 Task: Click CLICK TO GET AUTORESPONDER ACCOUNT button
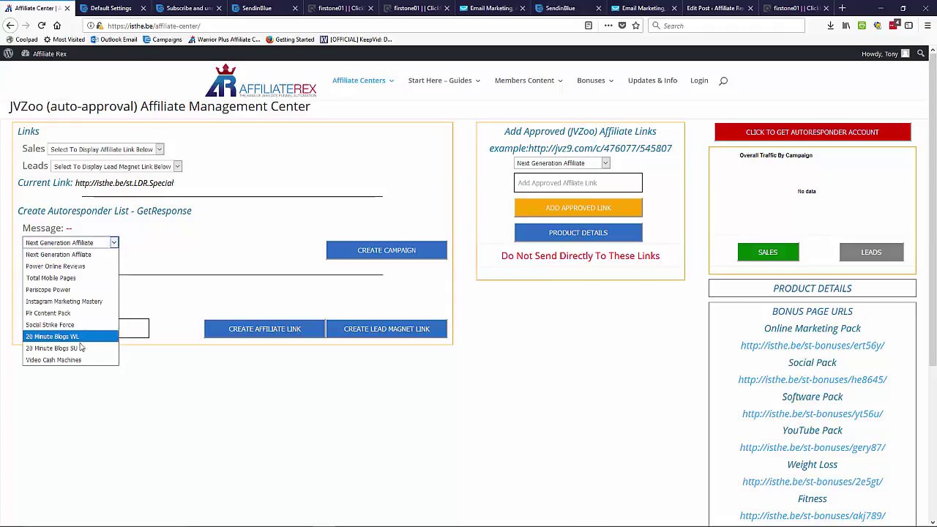pyautogui.click(x=813, y=132)
